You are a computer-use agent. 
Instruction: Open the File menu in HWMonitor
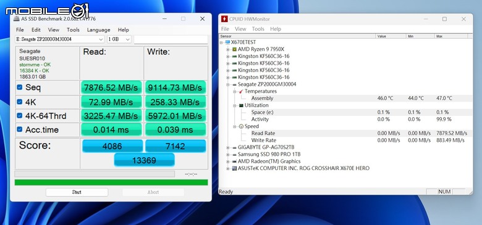pos(225,29)
